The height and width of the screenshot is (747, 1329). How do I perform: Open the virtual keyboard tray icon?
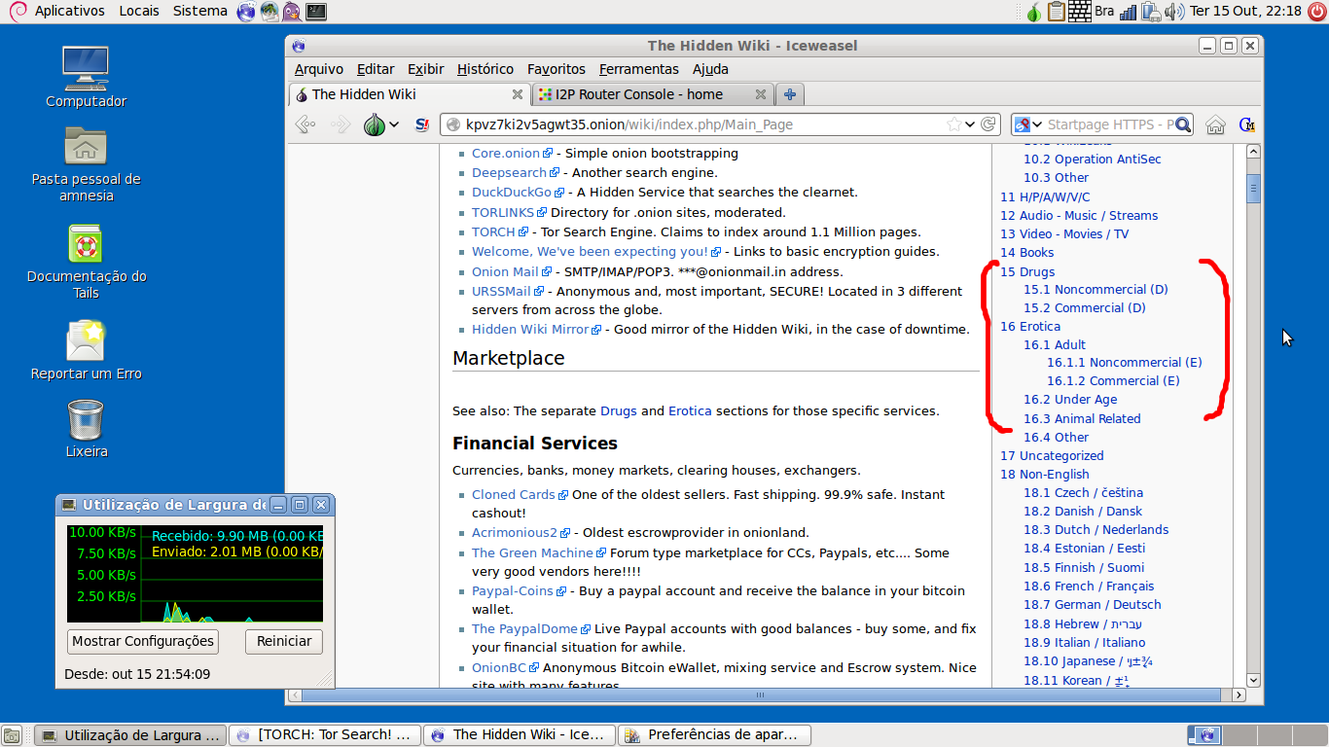pos(1079,12)
